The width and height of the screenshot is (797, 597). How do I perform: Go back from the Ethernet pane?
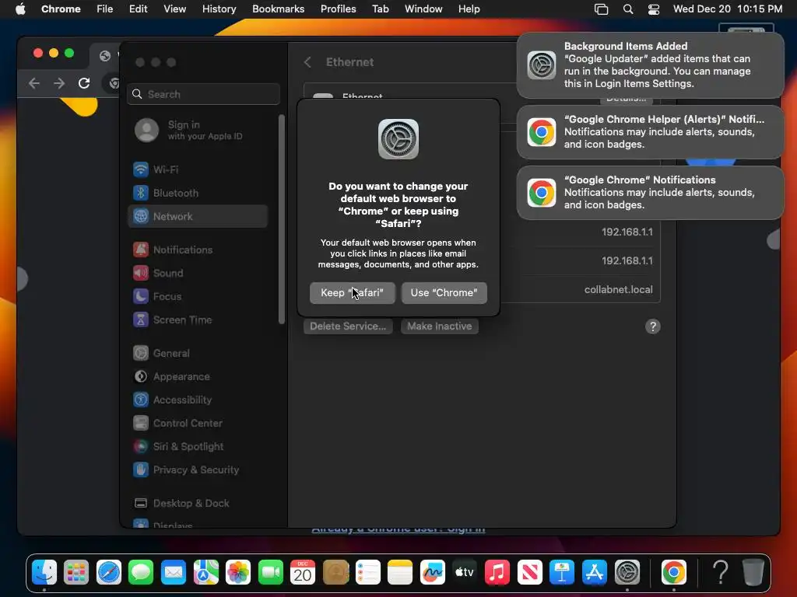click(x=307, y=62)
